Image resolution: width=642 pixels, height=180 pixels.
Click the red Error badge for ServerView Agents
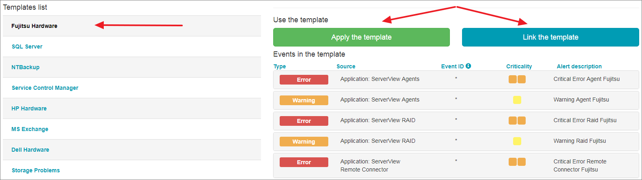pos(304,80)
